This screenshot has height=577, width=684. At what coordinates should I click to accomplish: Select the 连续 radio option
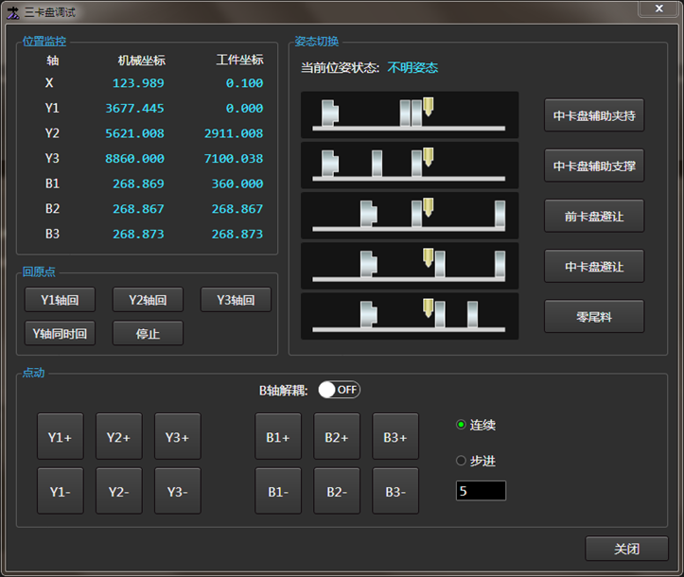point(462,425)
